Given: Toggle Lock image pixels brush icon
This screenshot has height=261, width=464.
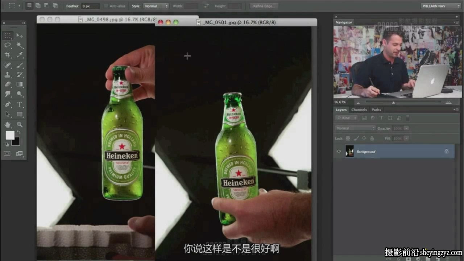Looking at the screenshot, I should [x=356, y=138].
